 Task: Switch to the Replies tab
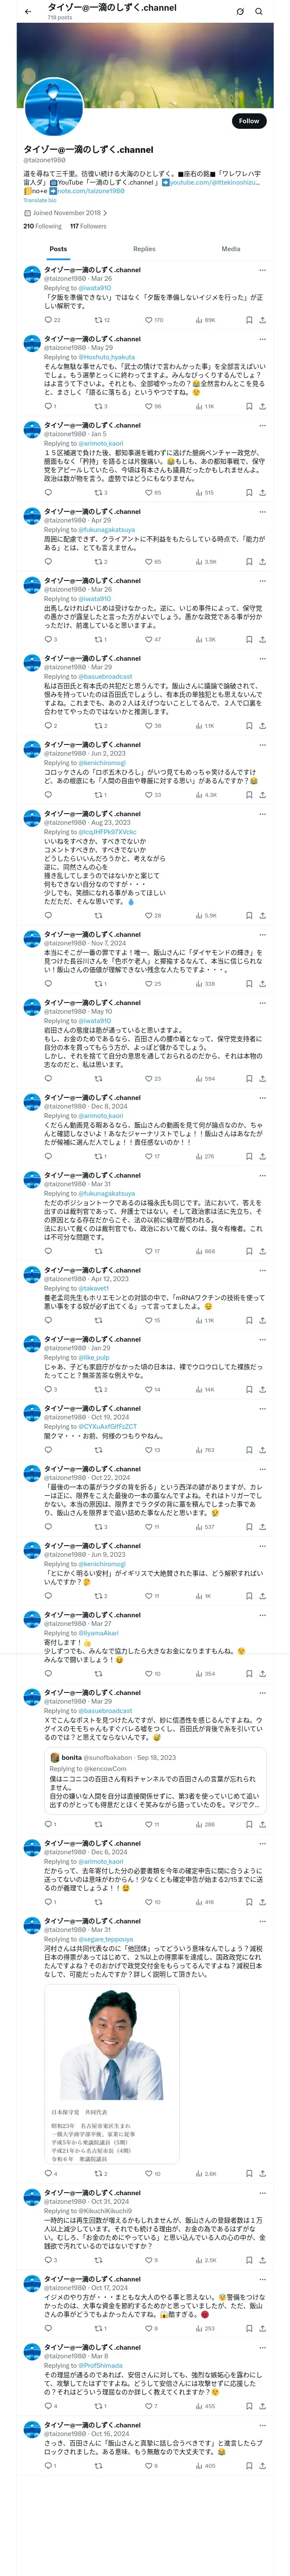click(144, 249)
